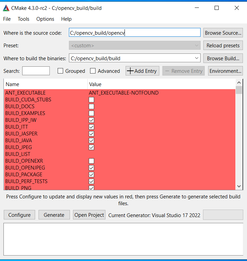
Task: Open the Tools menu
Action: click(x=24, y=19)
